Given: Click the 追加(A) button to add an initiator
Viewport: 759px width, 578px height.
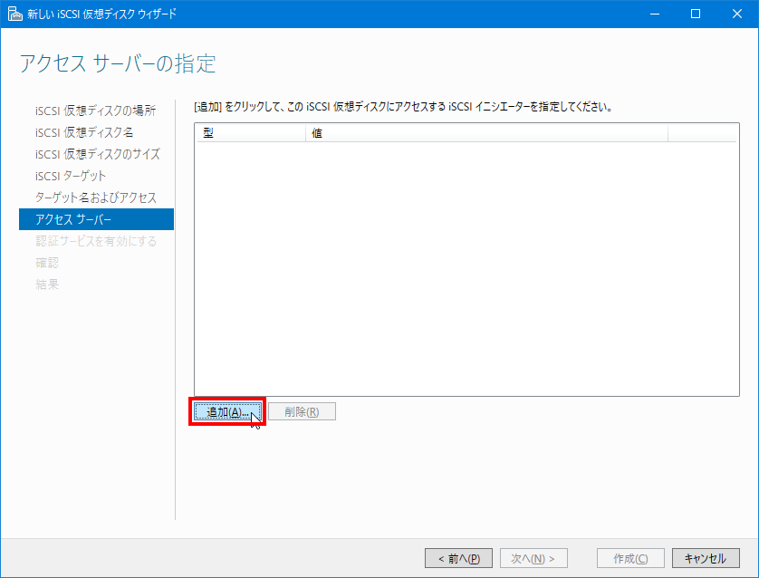Looking at the screenshot, I should click(x=226, y=410).
